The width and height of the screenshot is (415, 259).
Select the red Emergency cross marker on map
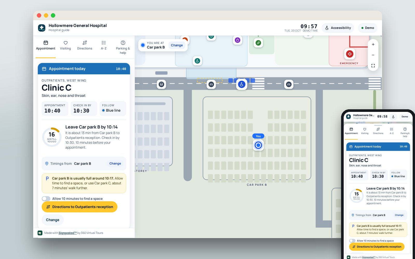pyautogui.click(x=350, y=54)
